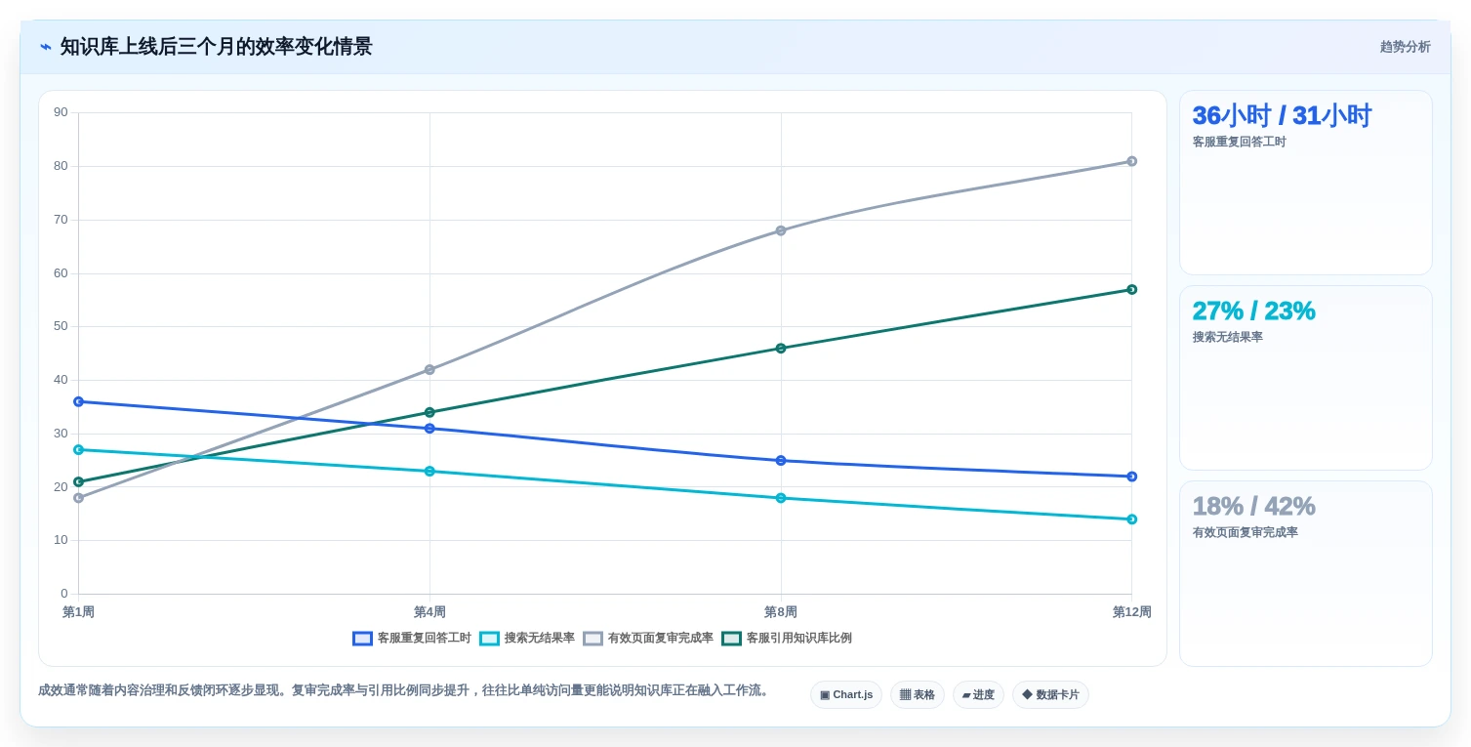Click the chart title 知识库上线后三个月的效率变化情景
Image resolution: width=1471 pixels, height=747 pixels.
[216, 47]
